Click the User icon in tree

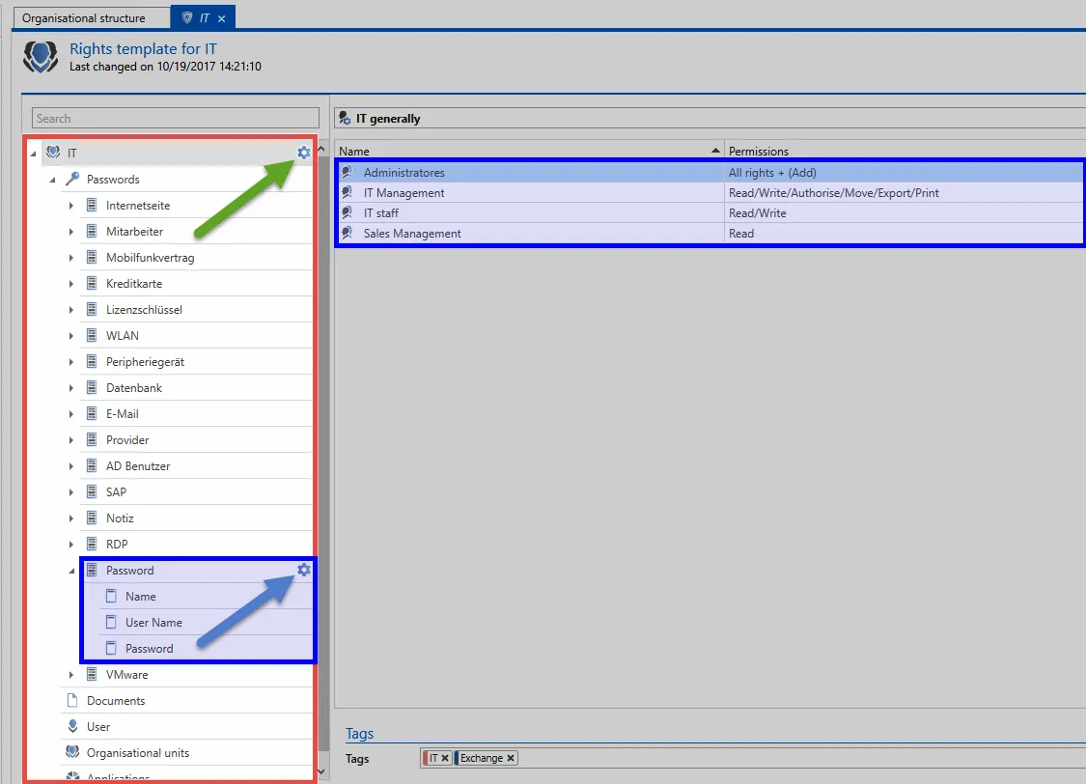pyautogui.click(x=71, y=727)
